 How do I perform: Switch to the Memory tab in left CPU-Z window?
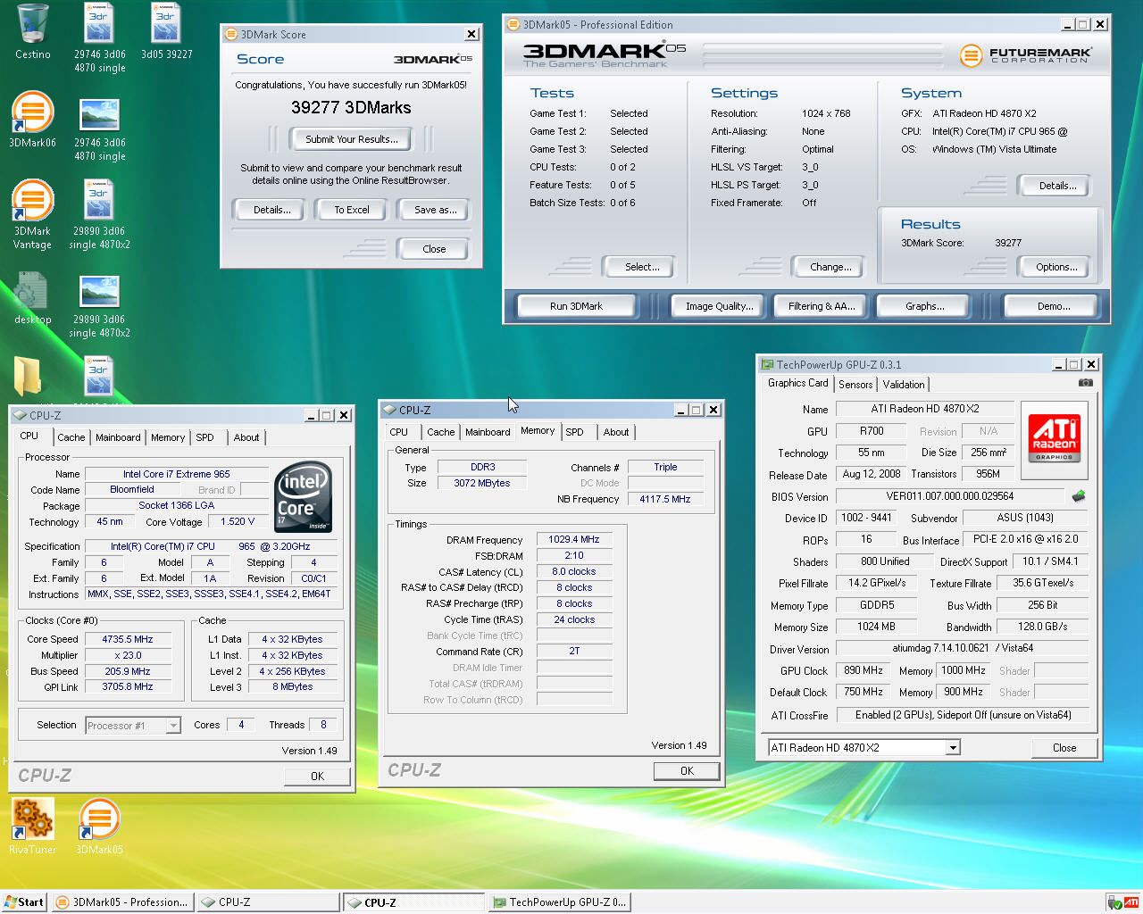[x=168, y=437]
